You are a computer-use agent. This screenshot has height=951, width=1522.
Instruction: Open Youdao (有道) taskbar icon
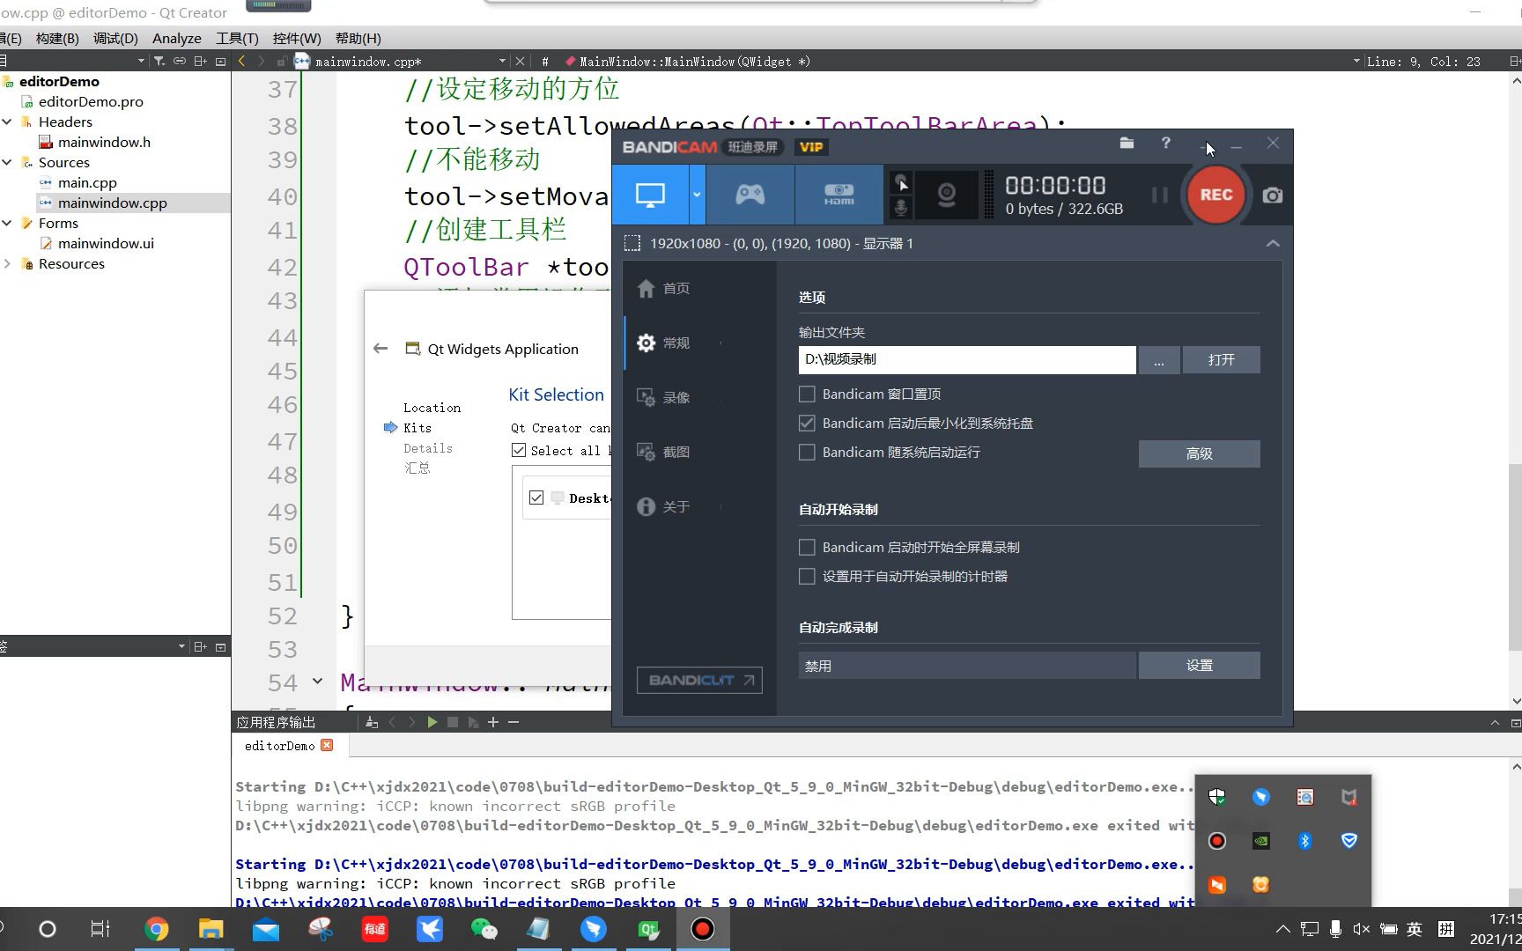pyautogui.click(x=374, y=929)
